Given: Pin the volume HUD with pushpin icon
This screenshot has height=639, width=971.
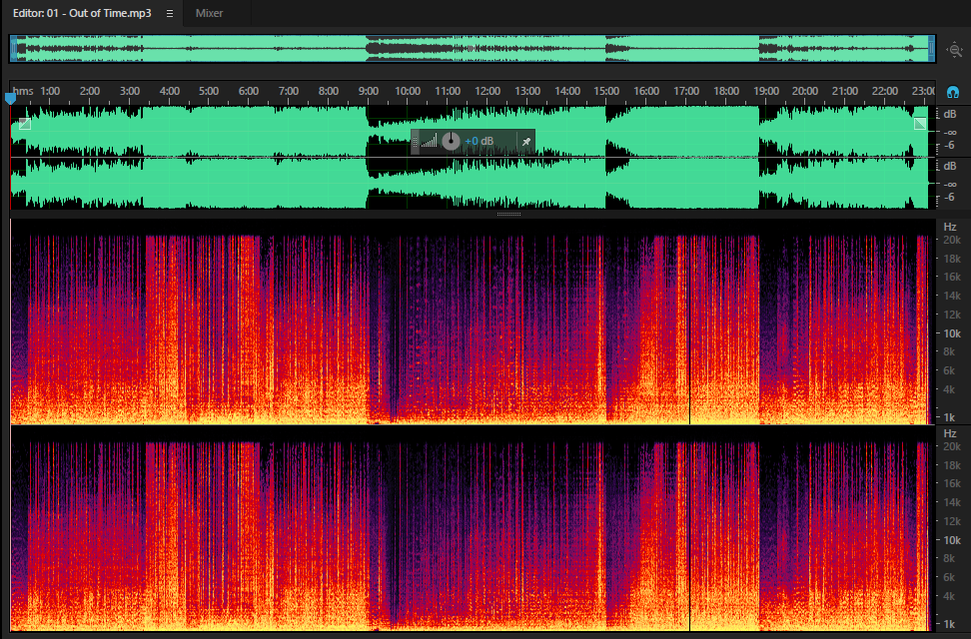Looking at the screenshot, I should [525, 142].
